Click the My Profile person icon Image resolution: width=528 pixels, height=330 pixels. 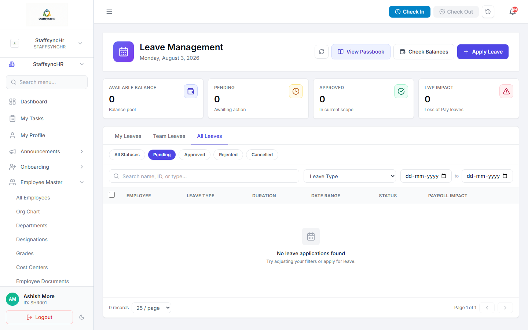(12, 135)
